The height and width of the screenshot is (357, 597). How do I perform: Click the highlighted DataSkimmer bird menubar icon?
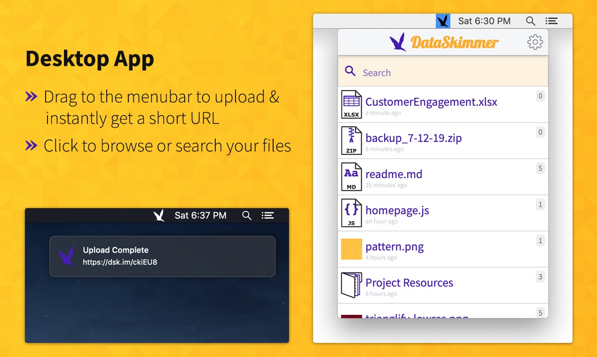pos(443,21)
